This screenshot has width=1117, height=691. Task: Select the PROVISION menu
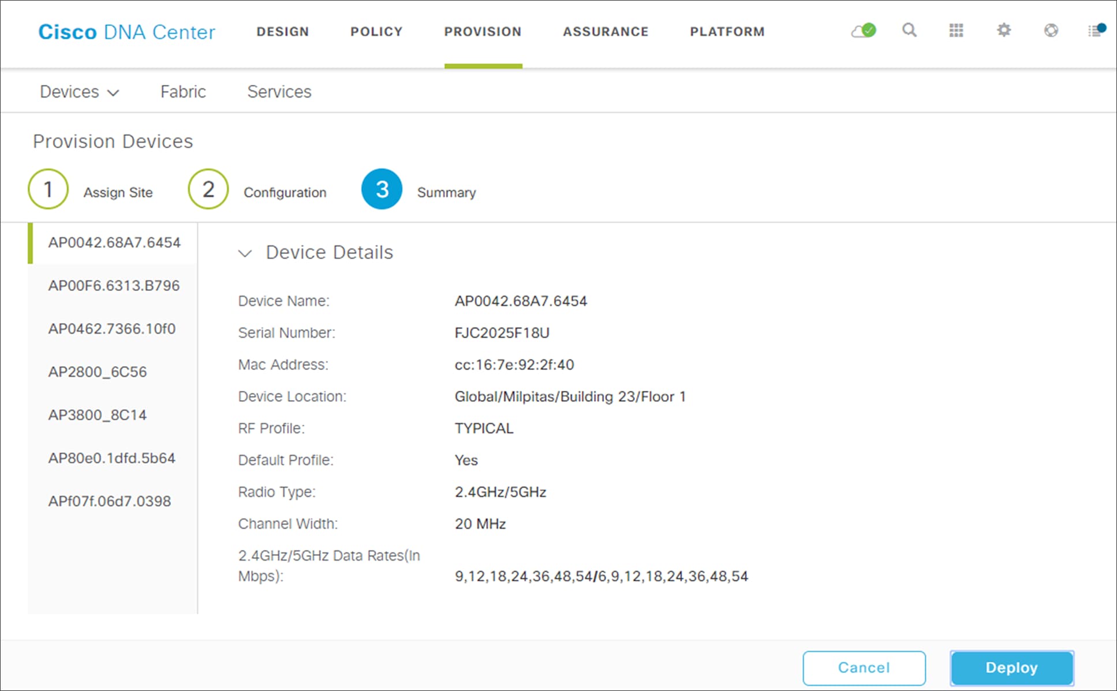point(483,32)
